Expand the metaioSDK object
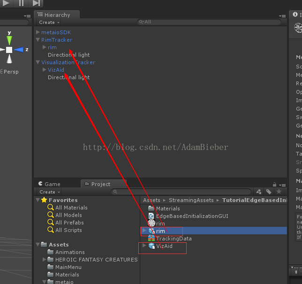 coord(38,32)
